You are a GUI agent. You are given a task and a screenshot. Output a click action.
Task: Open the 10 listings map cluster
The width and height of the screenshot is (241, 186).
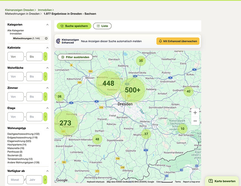point(182,129)
